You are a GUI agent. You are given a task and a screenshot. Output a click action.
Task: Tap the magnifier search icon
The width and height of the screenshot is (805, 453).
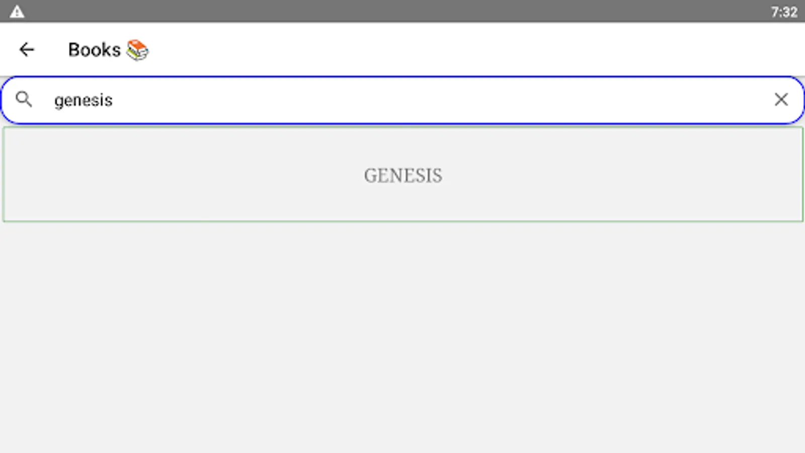coord(24,100)
